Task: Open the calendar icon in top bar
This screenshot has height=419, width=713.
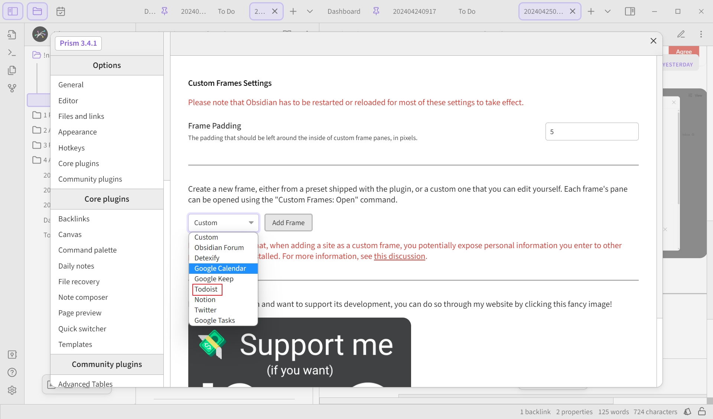Action: point(61,12)
